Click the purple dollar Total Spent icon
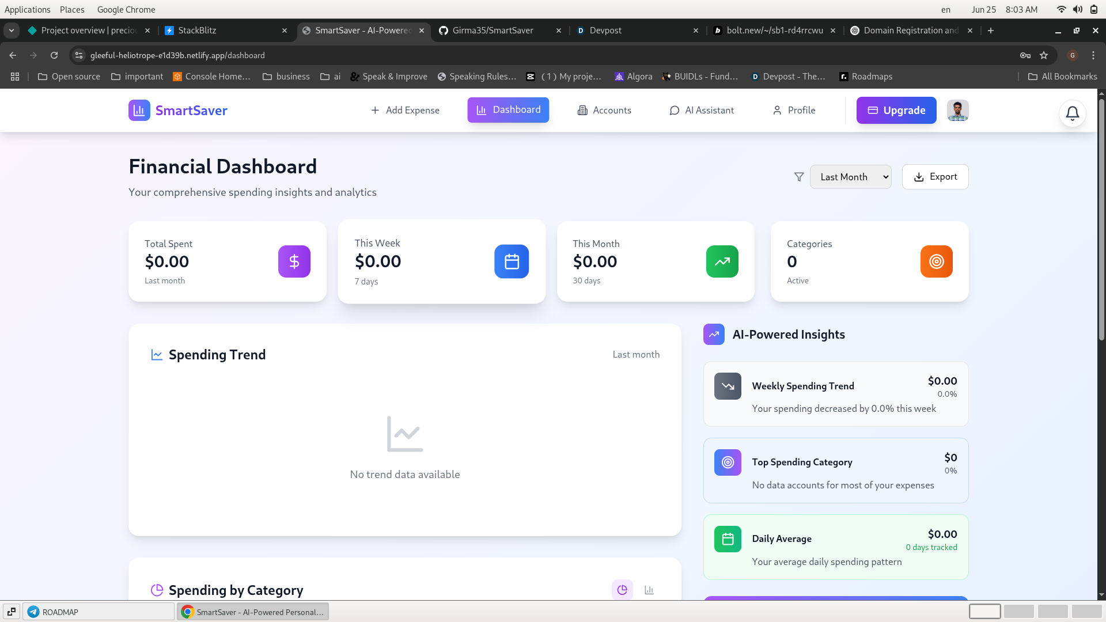1106x622 pixels. tap(294, 261)
